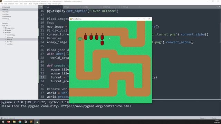Viewport: 221px width, 124px height.
Task: Expand the assets folder
Action: (4, 30)
